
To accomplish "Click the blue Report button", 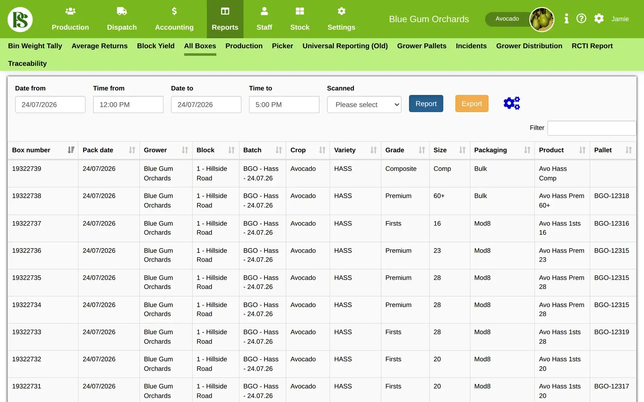I will click(x=426, y=104).
